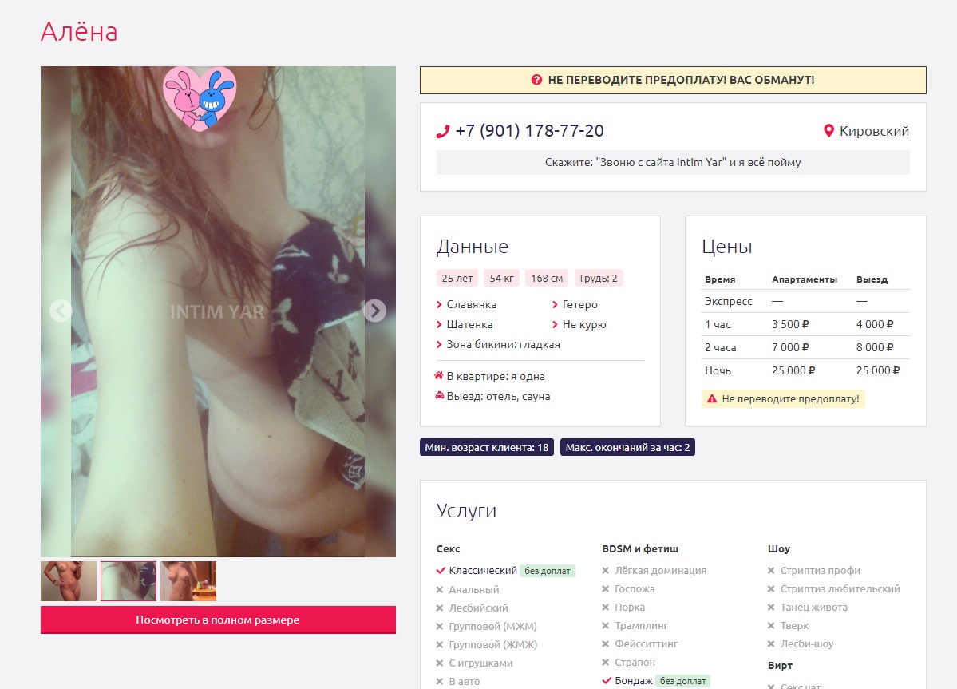Select the Мин. возраст клиента badge
Screen dimensions: 957x689
coord(487,448)
